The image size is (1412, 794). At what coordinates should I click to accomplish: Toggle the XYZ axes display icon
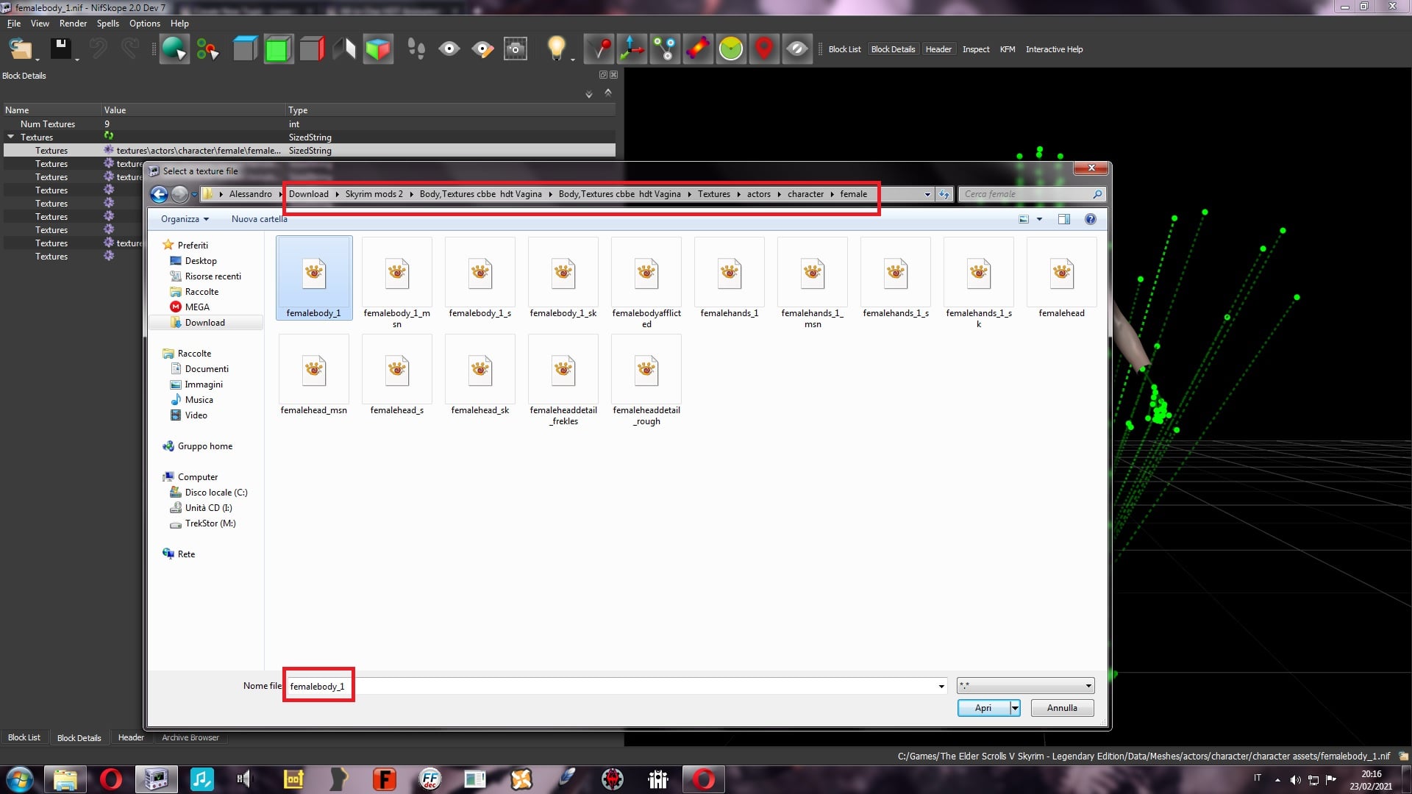pyautogui.click(x=632, y=49)
